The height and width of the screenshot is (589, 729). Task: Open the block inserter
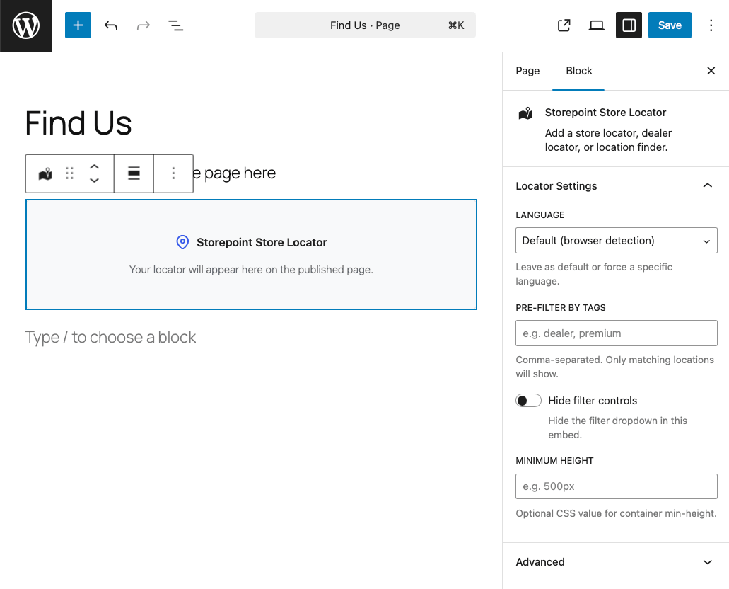coord(78,25)
